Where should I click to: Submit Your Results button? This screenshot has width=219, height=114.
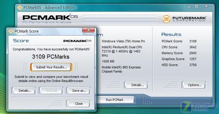[x=51, y=67]
